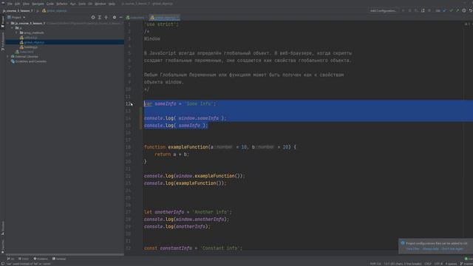The height and width of the screenshot is (266, 473).
Task: Click the Git push green arrow
Action: pos(457,10)
